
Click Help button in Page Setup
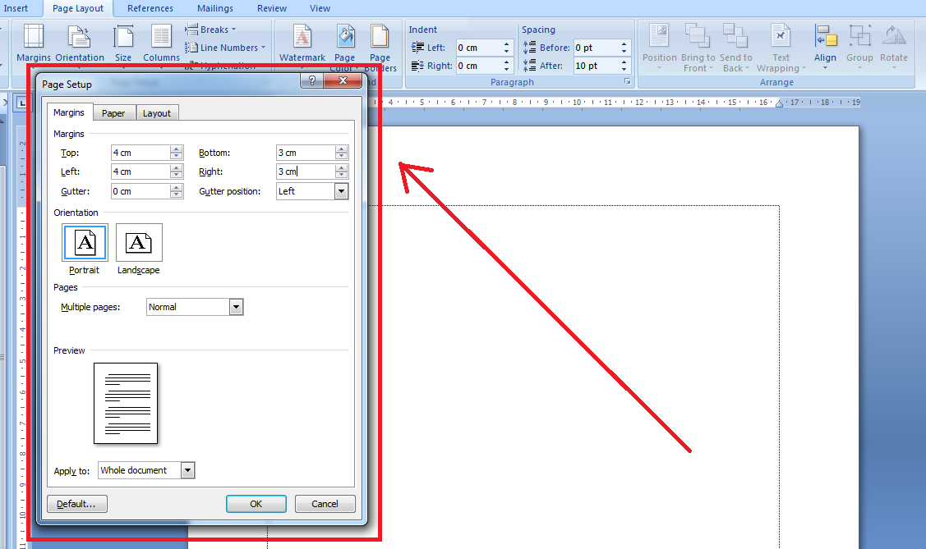click(x=312, y=80)
